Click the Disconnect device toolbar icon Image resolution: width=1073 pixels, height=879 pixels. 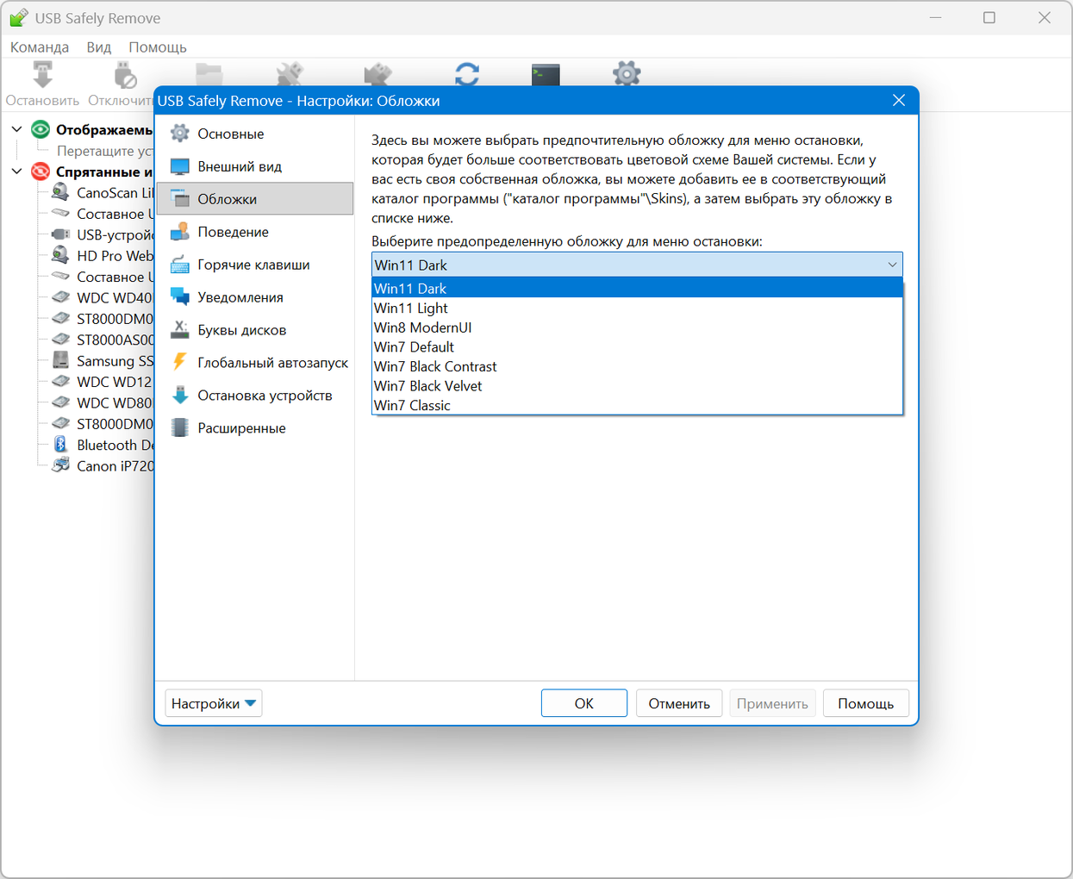125,75
